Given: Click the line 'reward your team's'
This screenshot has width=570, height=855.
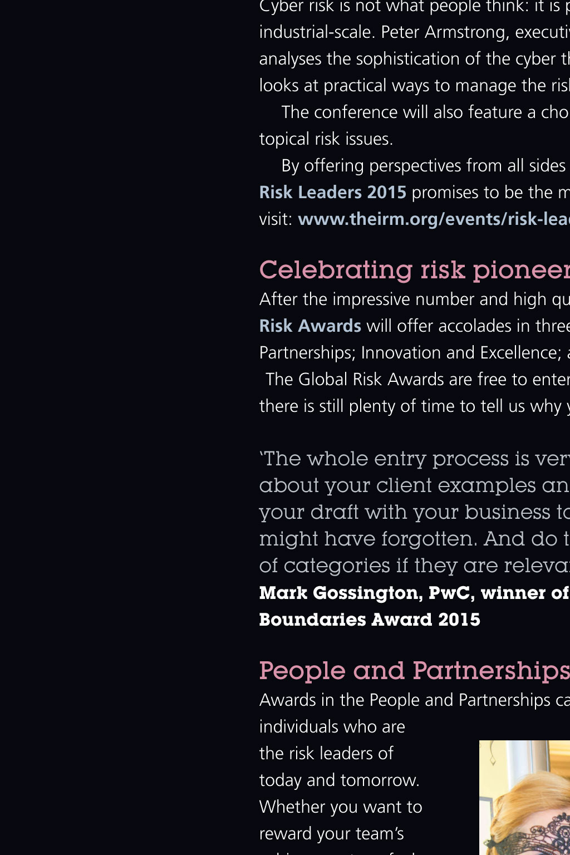Looking at the screenshot, I should [332, 834].
